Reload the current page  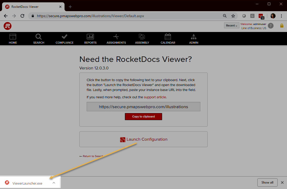pos(22,16)
